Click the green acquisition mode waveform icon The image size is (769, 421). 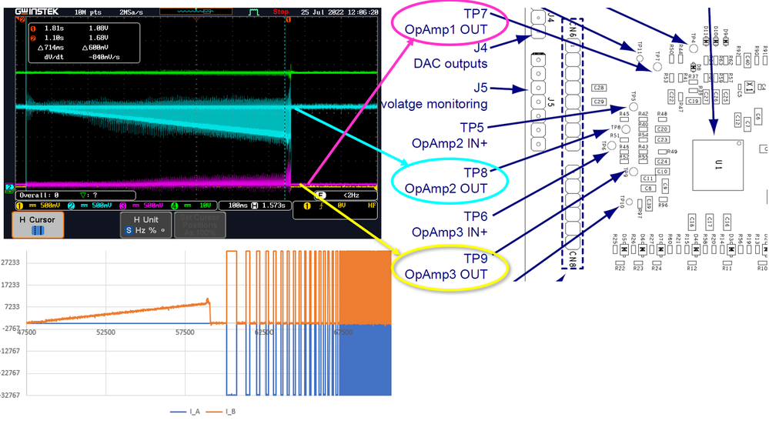[253, 12]
